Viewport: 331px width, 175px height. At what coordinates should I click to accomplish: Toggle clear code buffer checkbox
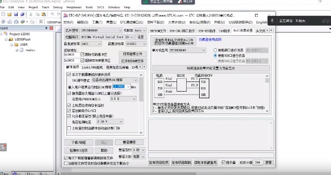click(82, 54)
